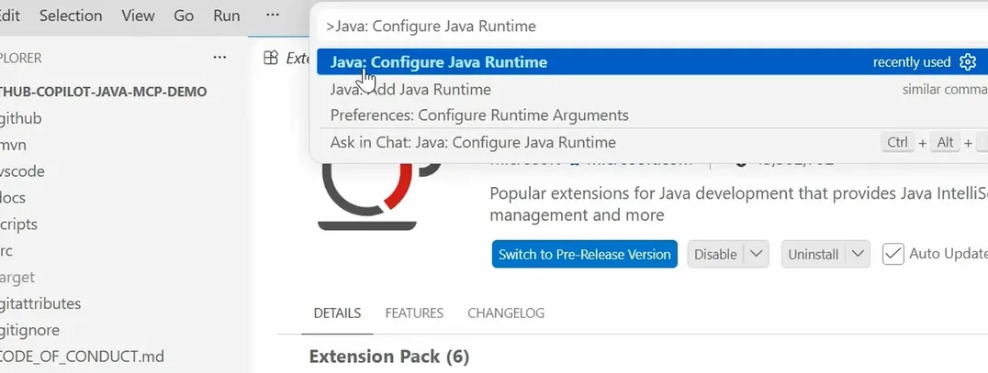988x373 pixels.
Task: Collapse the GITHUB-COPILOT-JAVA-MCP-DEMO folder header
Action: (x=104, y=92)
